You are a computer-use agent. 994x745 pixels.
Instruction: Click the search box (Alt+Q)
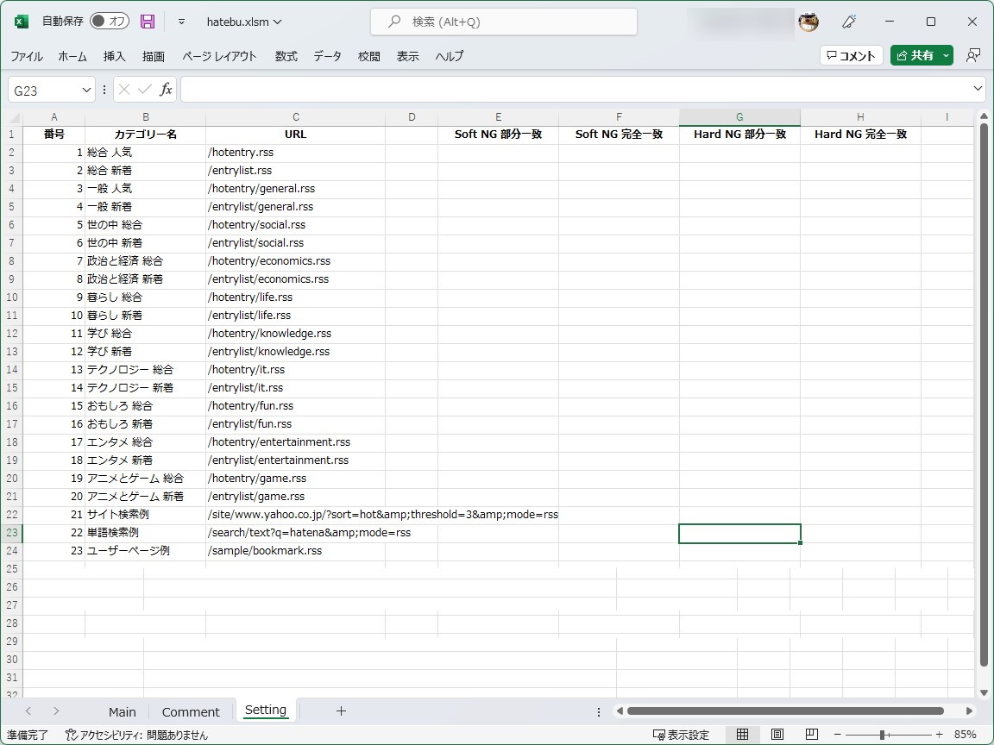pos(504,22)
